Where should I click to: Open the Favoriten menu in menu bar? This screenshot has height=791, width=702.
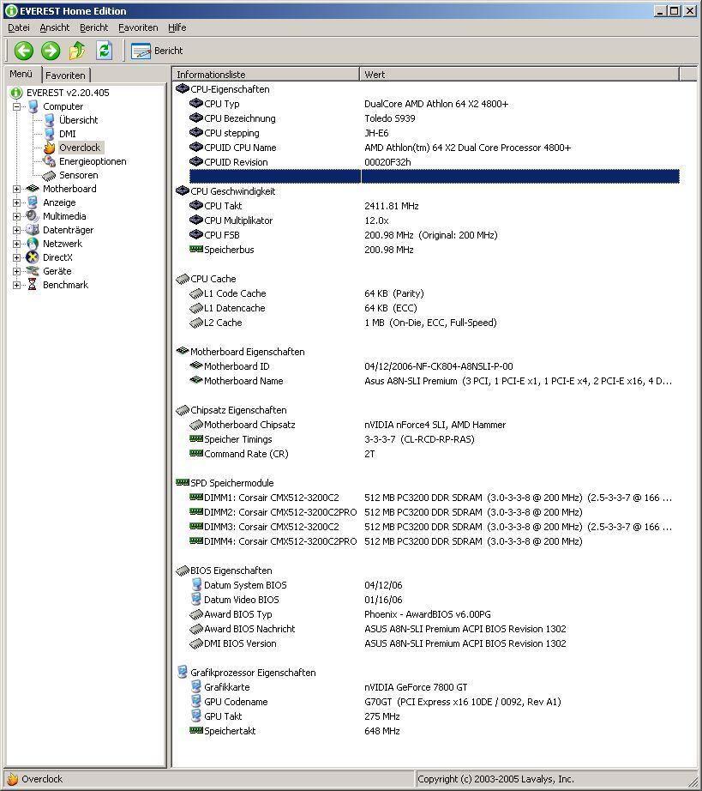[138, 27]
